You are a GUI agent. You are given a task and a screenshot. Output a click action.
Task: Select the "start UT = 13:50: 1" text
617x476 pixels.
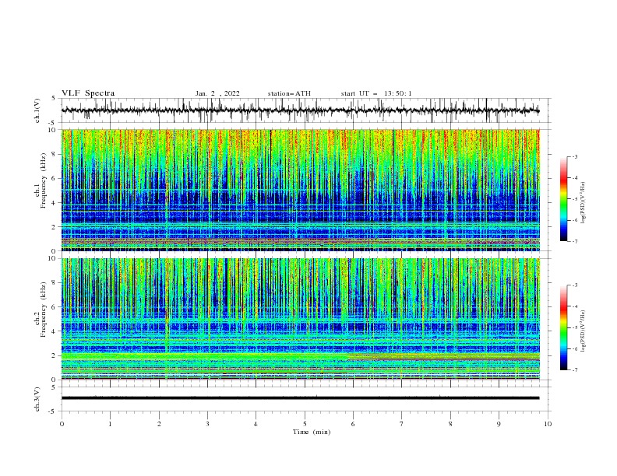(376, 93)
